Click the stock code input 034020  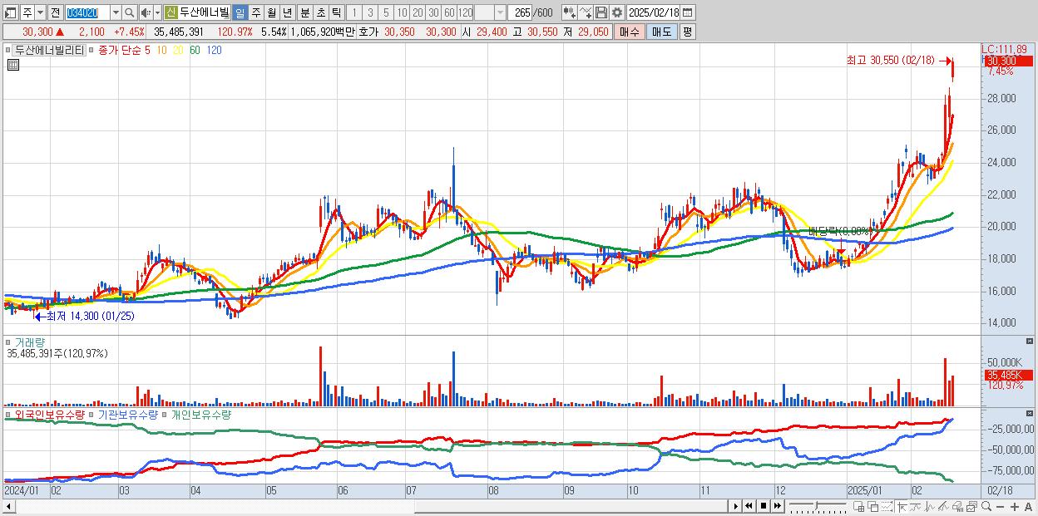pyautogui.click(x=87, y=12)
